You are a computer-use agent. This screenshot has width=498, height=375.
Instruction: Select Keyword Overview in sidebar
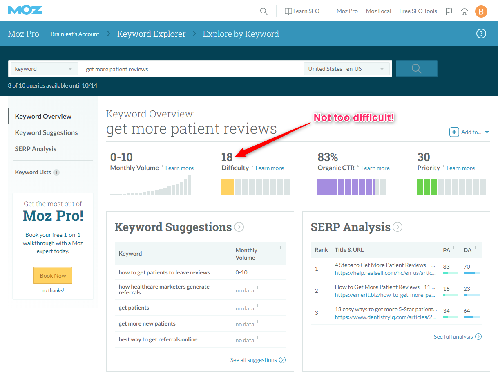[x=43, y=116]
